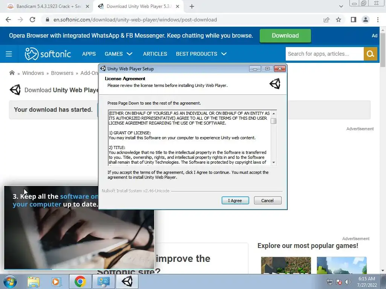The width and height of the screenshot is (386, 289).
Task: Switch to Download Unity Web Player tab
Action: 138,6
